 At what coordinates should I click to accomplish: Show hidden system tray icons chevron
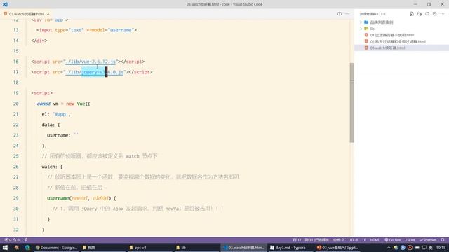[389, 248]
